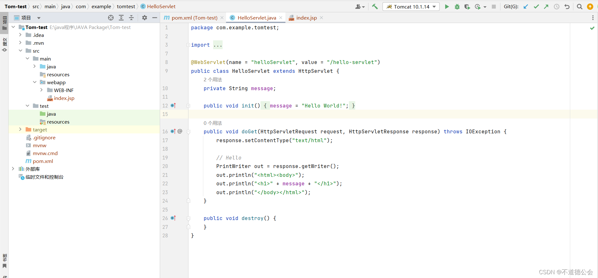
Task: Open Search Everywhere via the magnifier icon
Action: [580, 7]
